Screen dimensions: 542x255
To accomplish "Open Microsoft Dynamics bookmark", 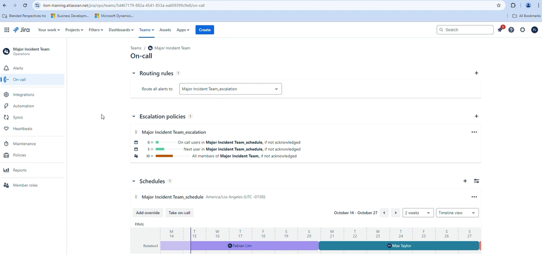I will click(x=114, y=16).
